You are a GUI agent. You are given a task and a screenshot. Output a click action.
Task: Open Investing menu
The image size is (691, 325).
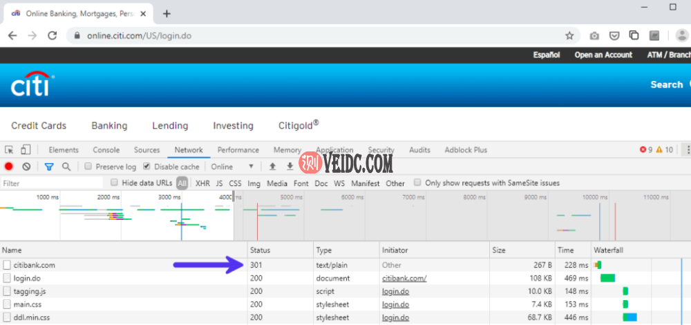(233, 126)
